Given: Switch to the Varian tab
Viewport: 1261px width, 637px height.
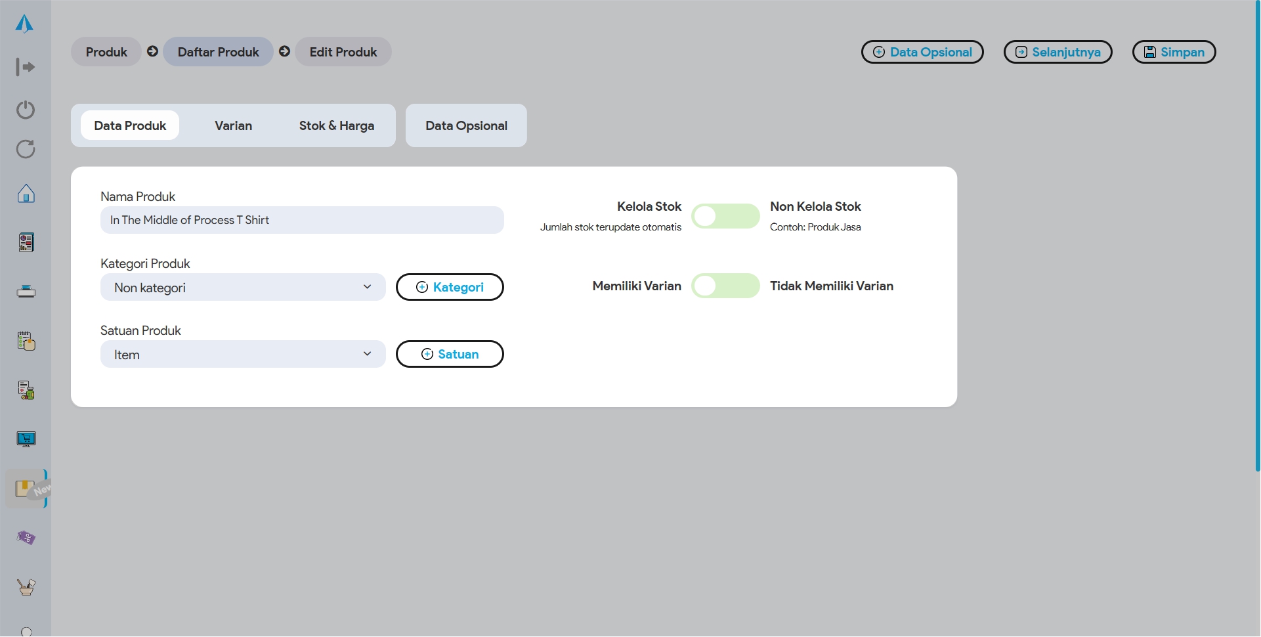Looking at the screenshot, I should (233, 125).
